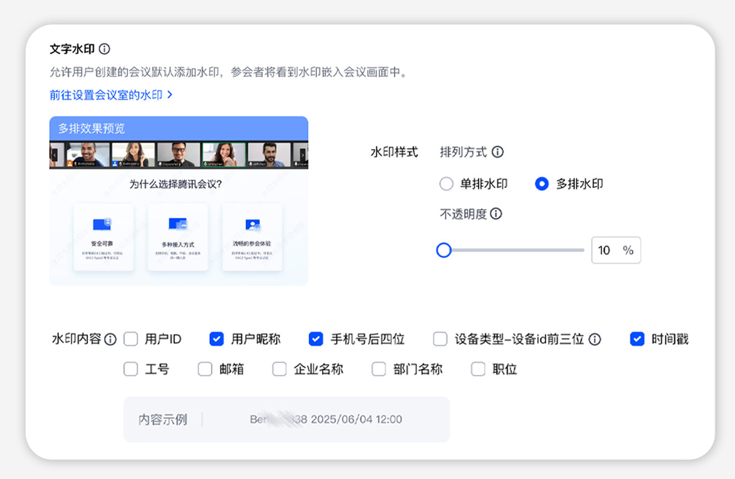Click the info icon next to 水印内容
This screenshot has width=735, height=479.
tap(110, 340)
